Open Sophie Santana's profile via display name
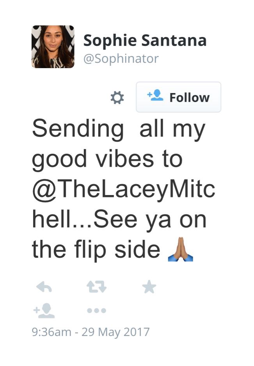Image resolution: width=254 pixels, height=366 pixels. click(145, 40)
